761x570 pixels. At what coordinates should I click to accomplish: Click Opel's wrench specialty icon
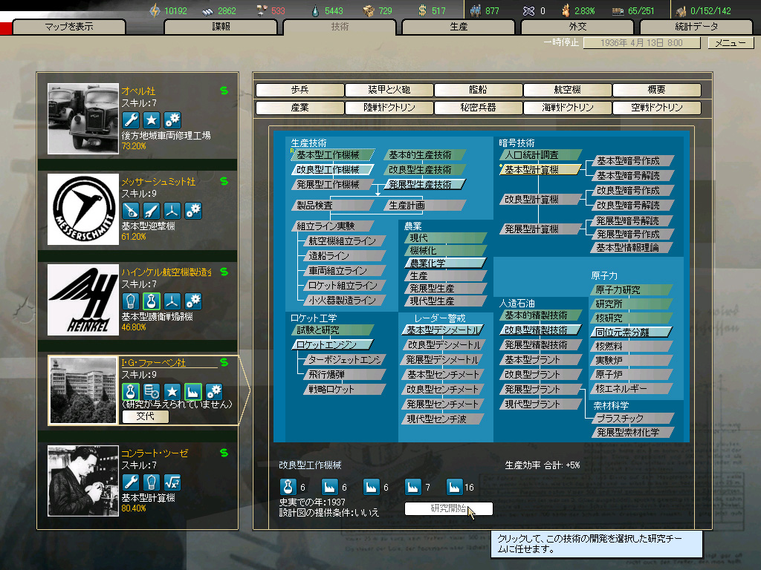coord(131,119)
